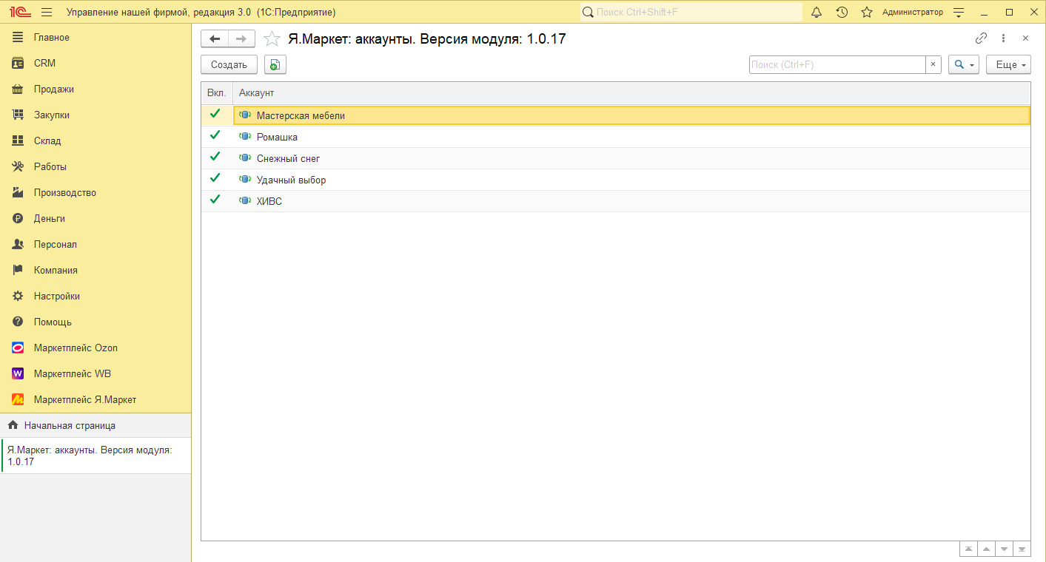Viewport: 1046px width, 562px height.
Task: Open Начальная страница home link
Action: 69,425
